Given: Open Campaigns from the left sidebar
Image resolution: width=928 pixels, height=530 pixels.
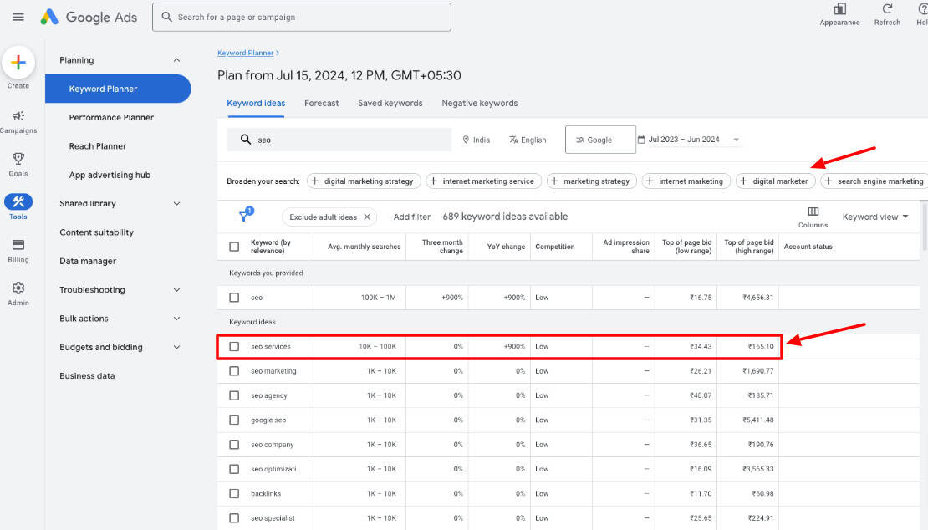Looking at the screenshot, I should (x=18, y=116).
